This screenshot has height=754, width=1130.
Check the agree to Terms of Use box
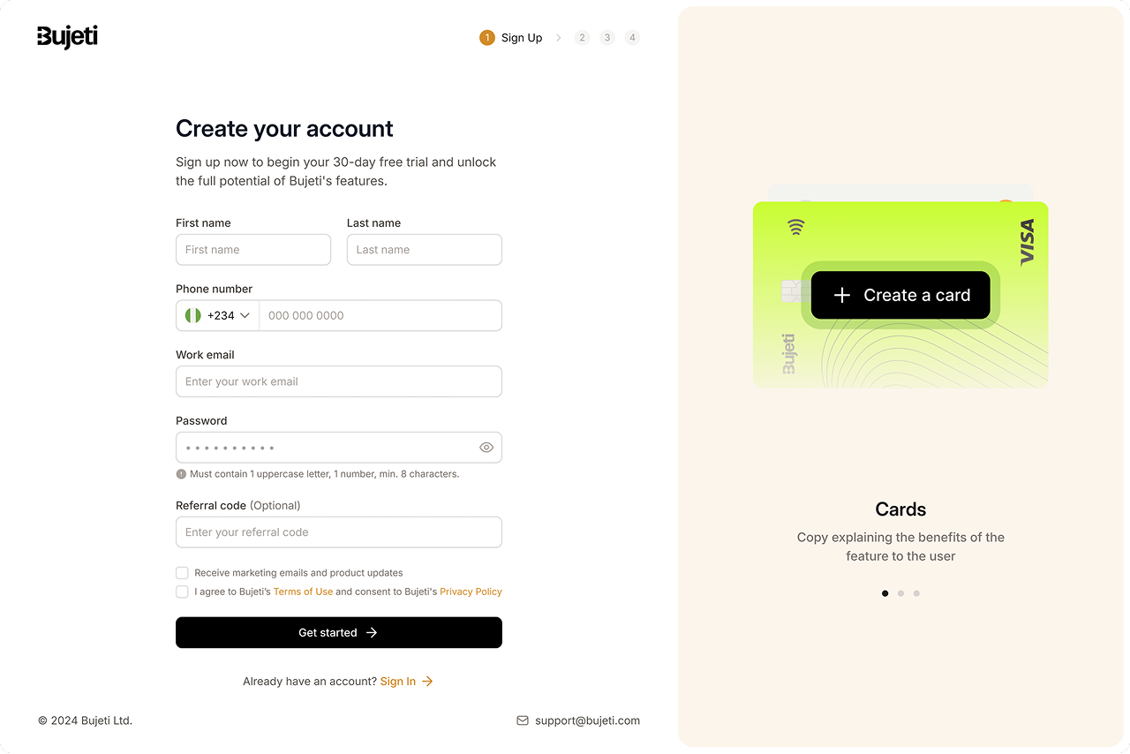182,592
